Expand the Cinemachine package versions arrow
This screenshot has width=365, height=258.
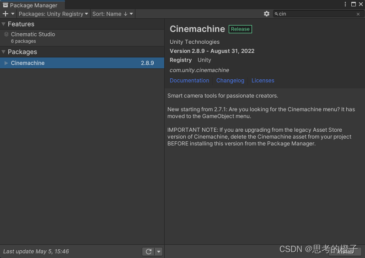point(6,63)
